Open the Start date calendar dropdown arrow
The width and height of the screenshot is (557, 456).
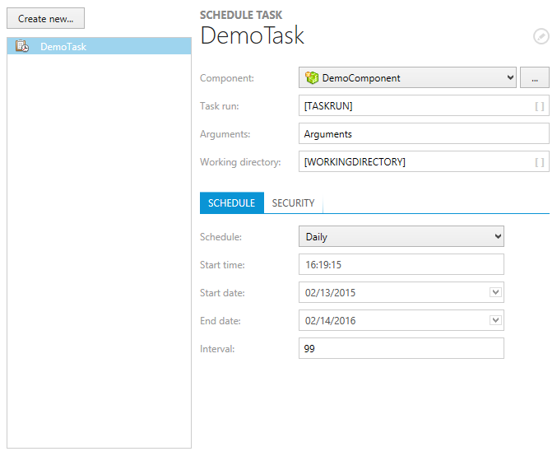tap(495, 292)
